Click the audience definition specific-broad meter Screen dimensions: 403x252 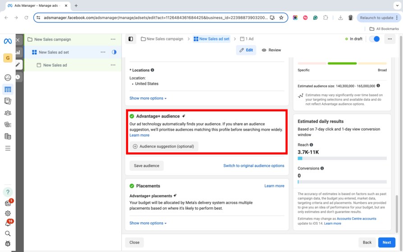342,63
